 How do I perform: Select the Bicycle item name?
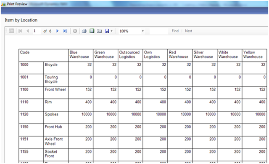pos(51,65)
